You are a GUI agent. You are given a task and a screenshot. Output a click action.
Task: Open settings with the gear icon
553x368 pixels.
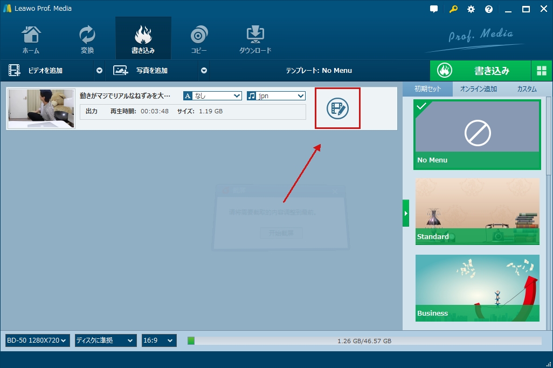[471, 9]
